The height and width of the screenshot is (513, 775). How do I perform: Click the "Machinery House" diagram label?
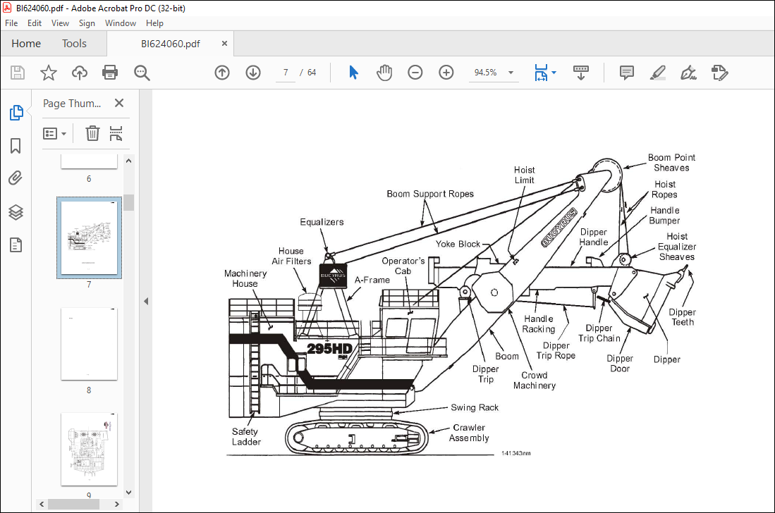click(245, 278)
